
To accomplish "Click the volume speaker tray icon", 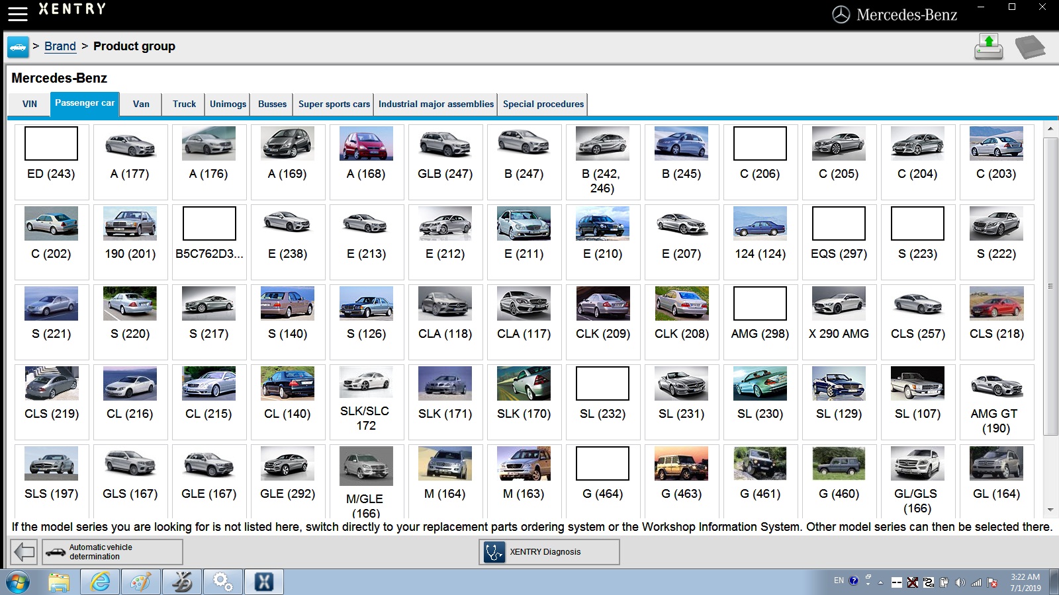I will [960, 582].
